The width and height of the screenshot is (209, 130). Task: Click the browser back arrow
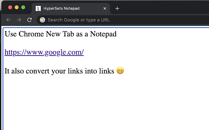click(x=8, y=20)
